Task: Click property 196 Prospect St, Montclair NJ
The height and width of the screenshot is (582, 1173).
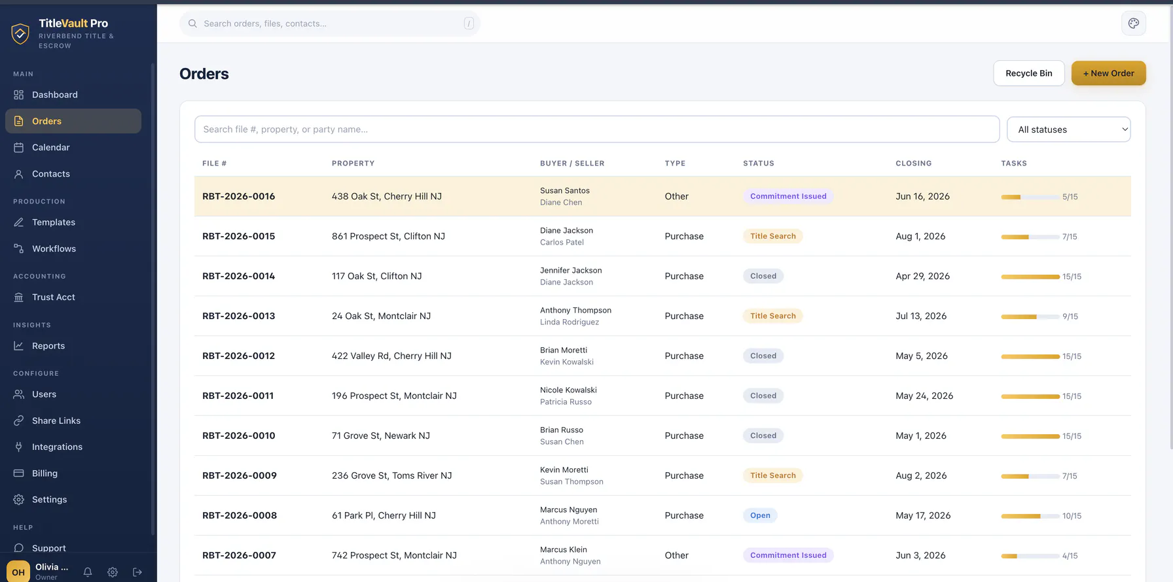Action: pyautogui.click(x=394, y=396)
